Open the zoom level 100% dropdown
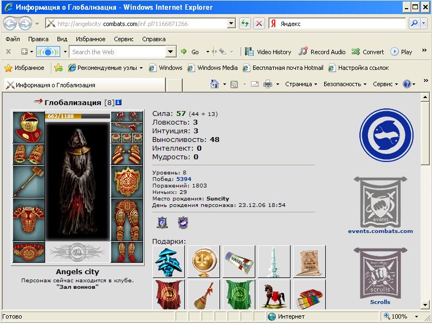The width and height of the screenshot is (432, 324). 417,316
